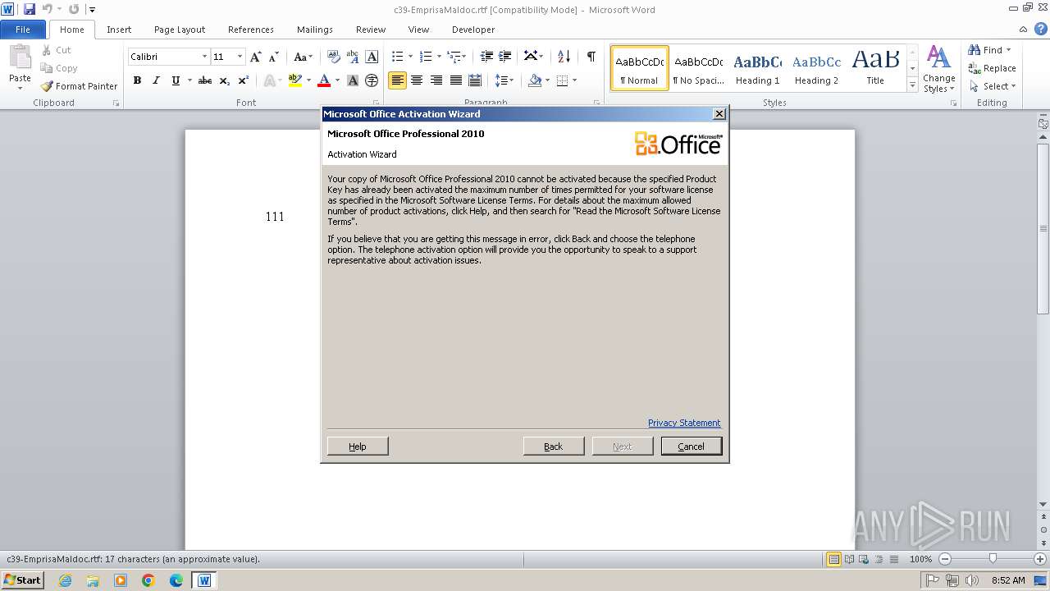Click the Word icon in the taskbar
1050x591 pixels.
click(x=204, y=580)
